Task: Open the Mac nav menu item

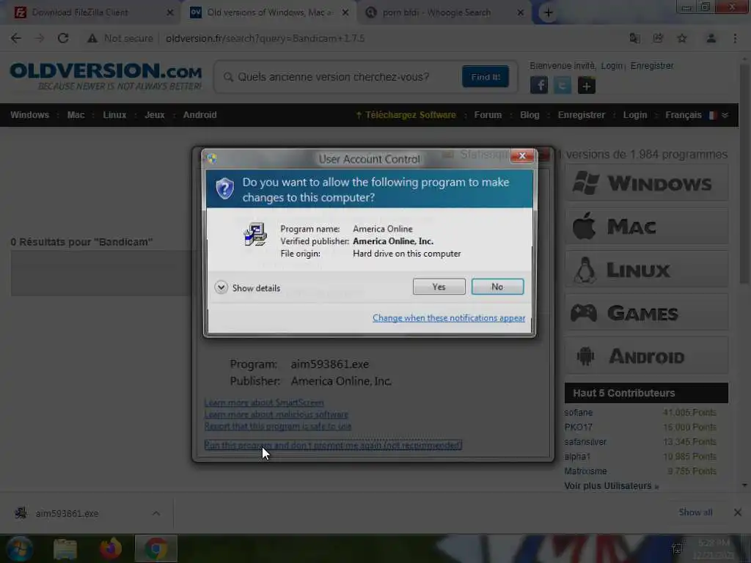Action: coord(76,115)
